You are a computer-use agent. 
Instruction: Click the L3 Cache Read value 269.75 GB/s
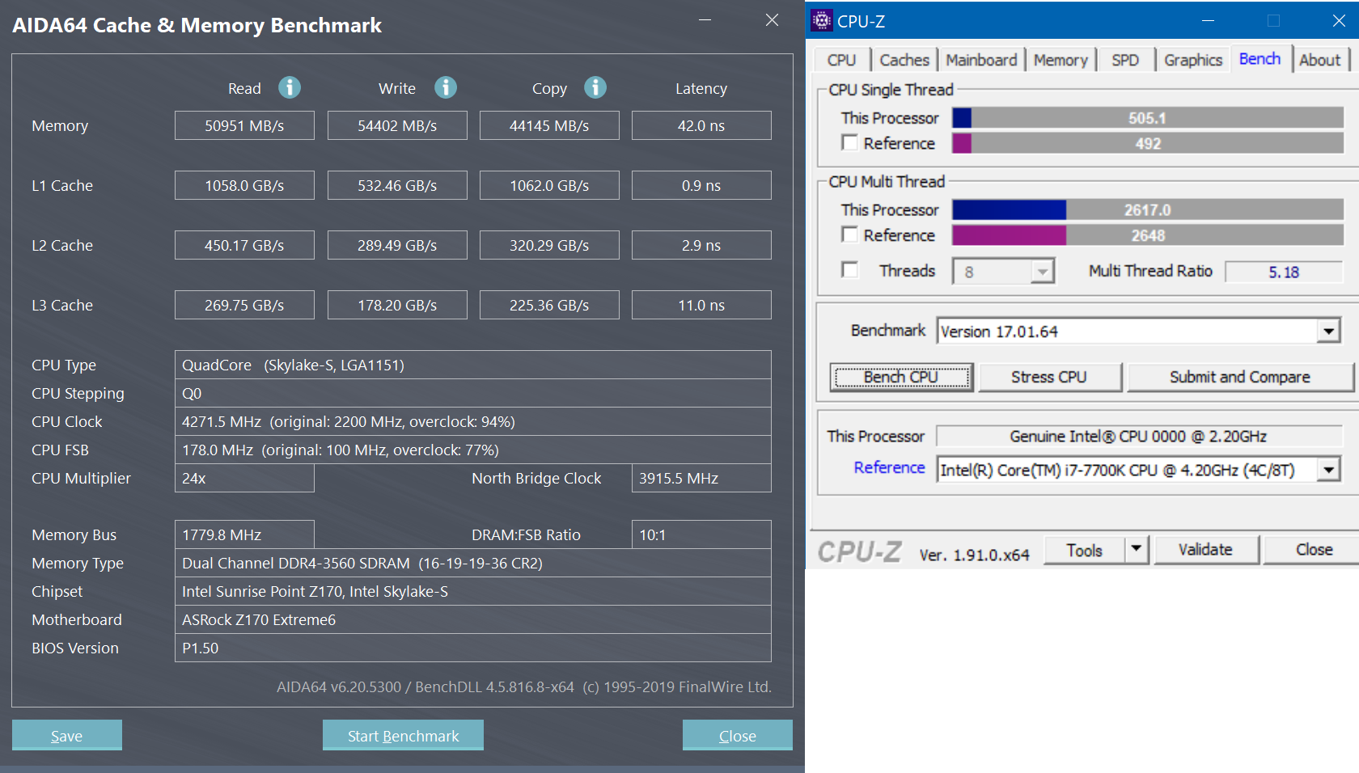pyautogui.click(x=244, y=305)
